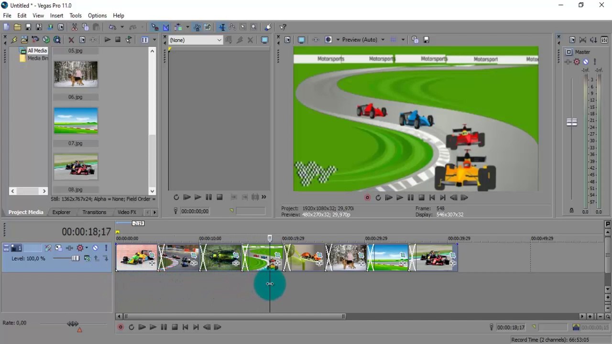The width and height of the screenshot is (612, 344).
Task: Toggle Ignore Event Grouping
Action: pyautogui.click(x=208, y=27)
